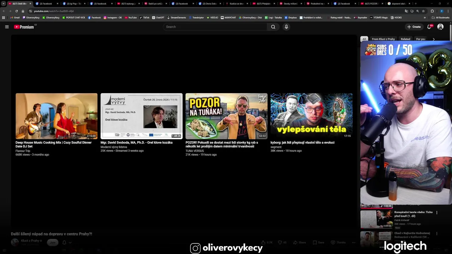Click the Join channel button
This screenshot has height=254, width=452.
pyautogui.click(x=53, y=242)
